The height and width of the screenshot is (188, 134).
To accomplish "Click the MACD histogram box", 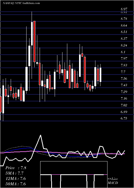I will click(x=74, y=175).
